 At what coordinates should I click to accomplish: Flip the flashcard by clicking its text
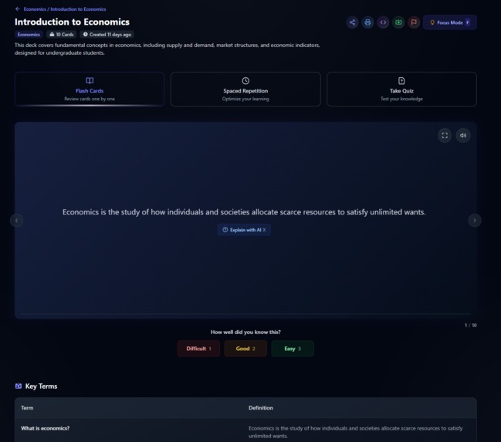click(244, 212)
